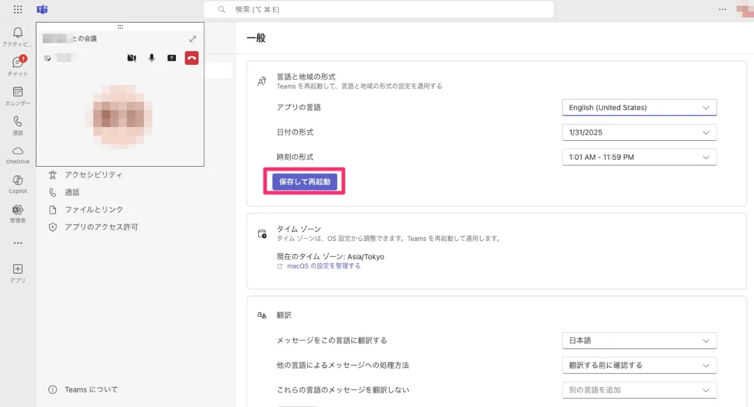
Task: Click the 保存して再起動 button
Action: [x=304, y=181]
